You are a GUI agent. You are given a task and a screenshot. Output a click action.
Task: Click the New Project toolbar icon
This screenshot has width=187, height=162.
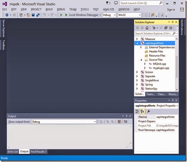coord(21,15)
